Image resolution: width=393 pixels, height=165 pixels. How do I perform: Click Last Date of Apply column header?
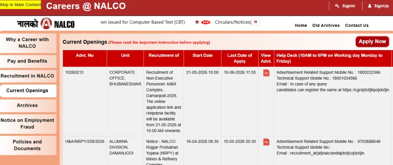pyautogui.click(x=239, y=58)
